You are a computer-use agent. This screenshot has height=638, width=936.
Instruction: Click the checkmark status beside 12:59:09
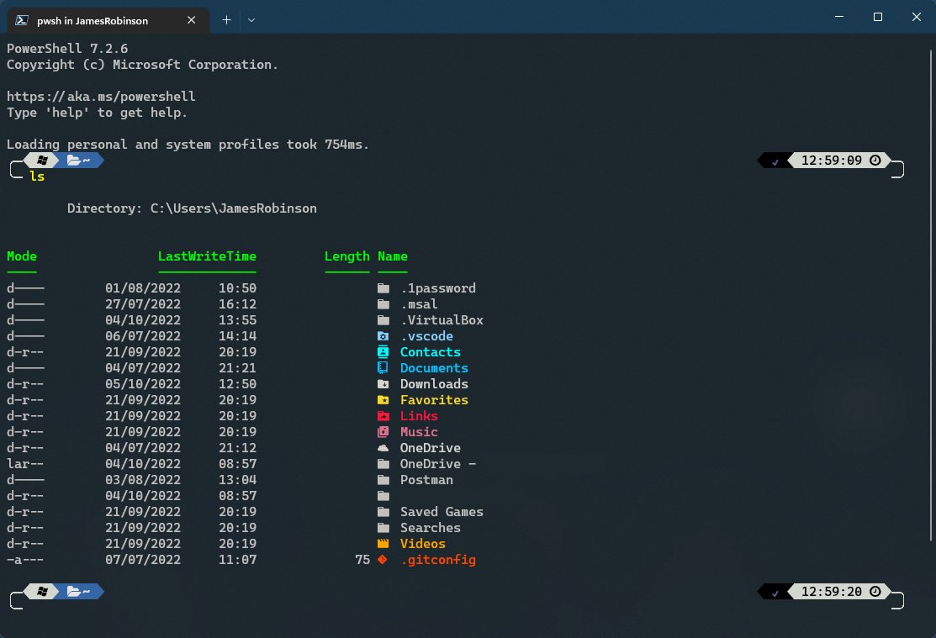coord(775,161)
